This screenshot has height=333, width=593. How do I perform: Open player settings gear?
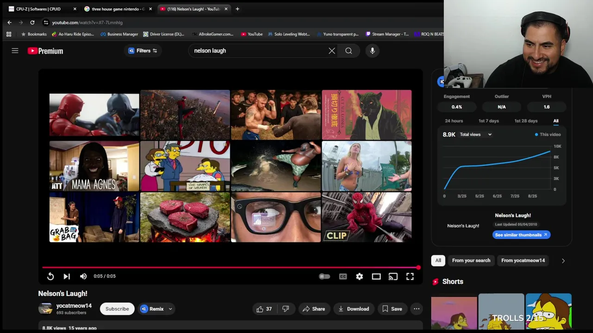(x=360, y=277)
